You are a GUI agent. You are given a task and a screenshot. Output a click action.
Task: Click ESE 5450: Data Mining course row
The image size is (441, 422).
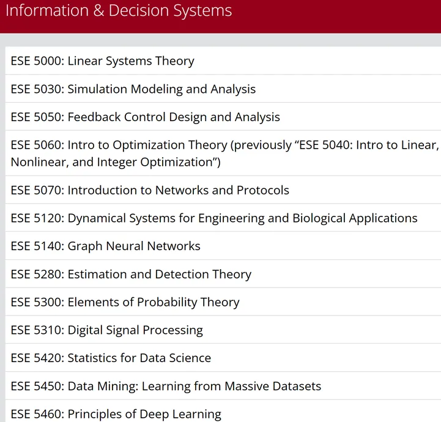pos(223,386)
